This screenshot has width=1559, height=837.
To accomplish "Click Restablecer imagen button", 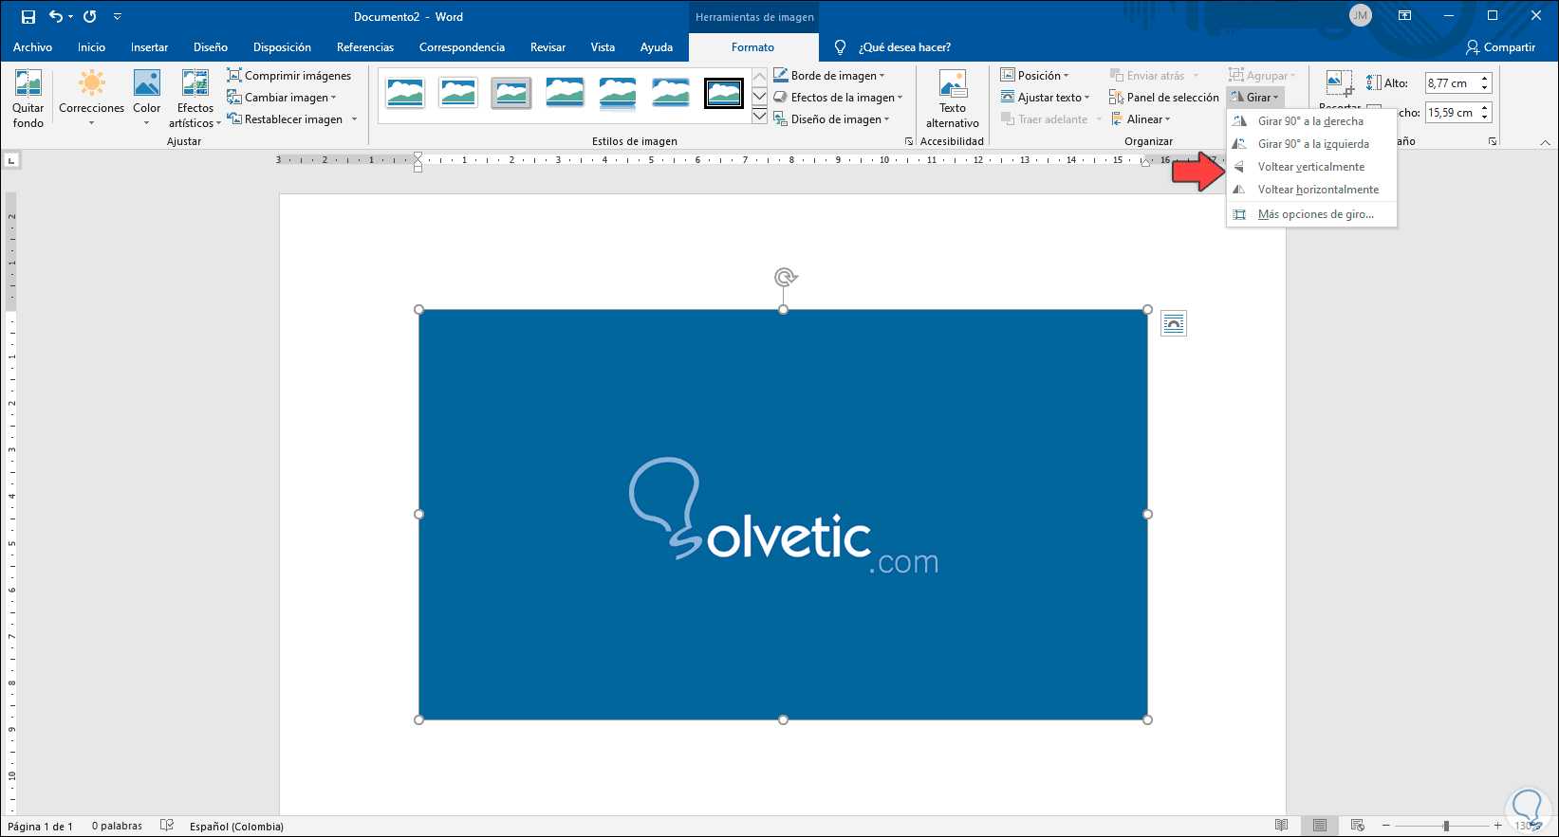I will 286,119.
